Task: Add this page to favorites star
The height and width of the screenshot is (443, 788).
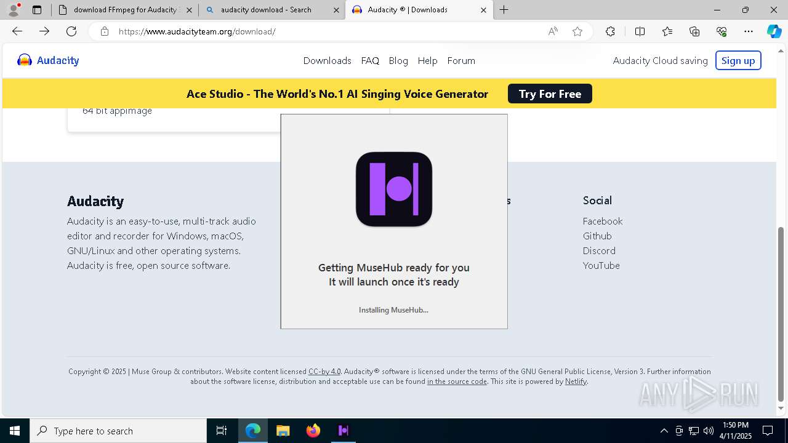Action: point(577,31)
